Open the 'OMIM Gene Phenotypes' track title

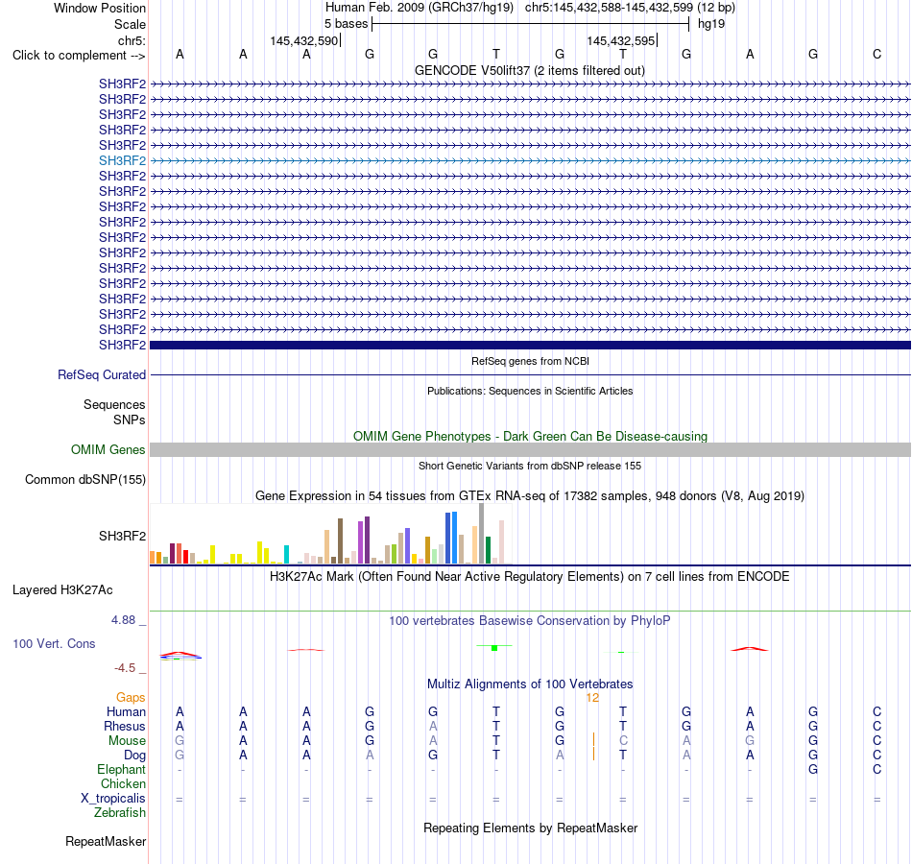[x=530, y=437]
